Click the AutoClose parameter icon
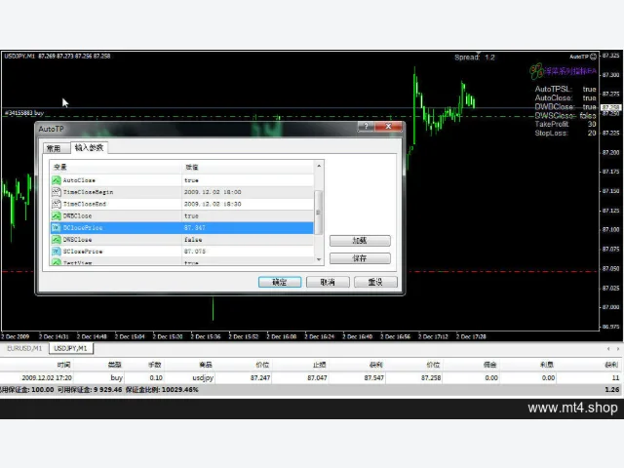This screenshot has width=624, height=468. pos(57,180)
